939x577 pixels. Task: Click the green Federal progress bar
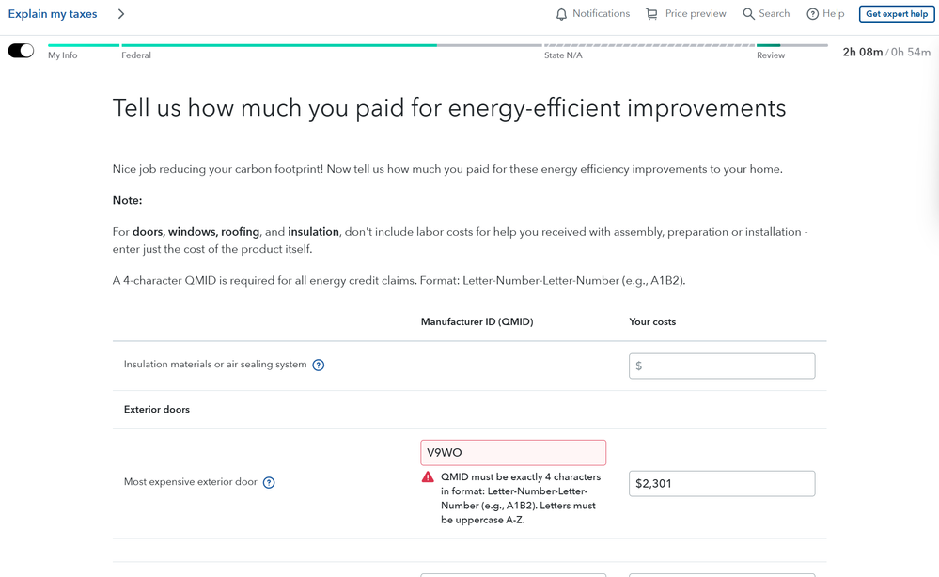click(x=278, y=45)
